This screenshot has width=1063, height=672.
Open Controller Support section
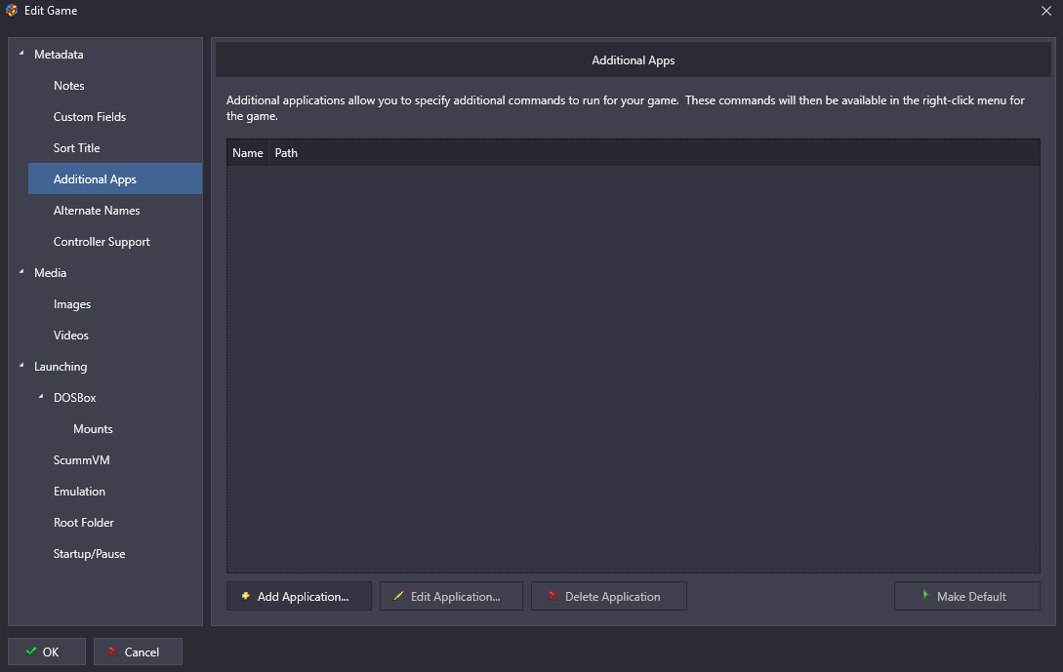pyautogui.click(x=102, y=242)
